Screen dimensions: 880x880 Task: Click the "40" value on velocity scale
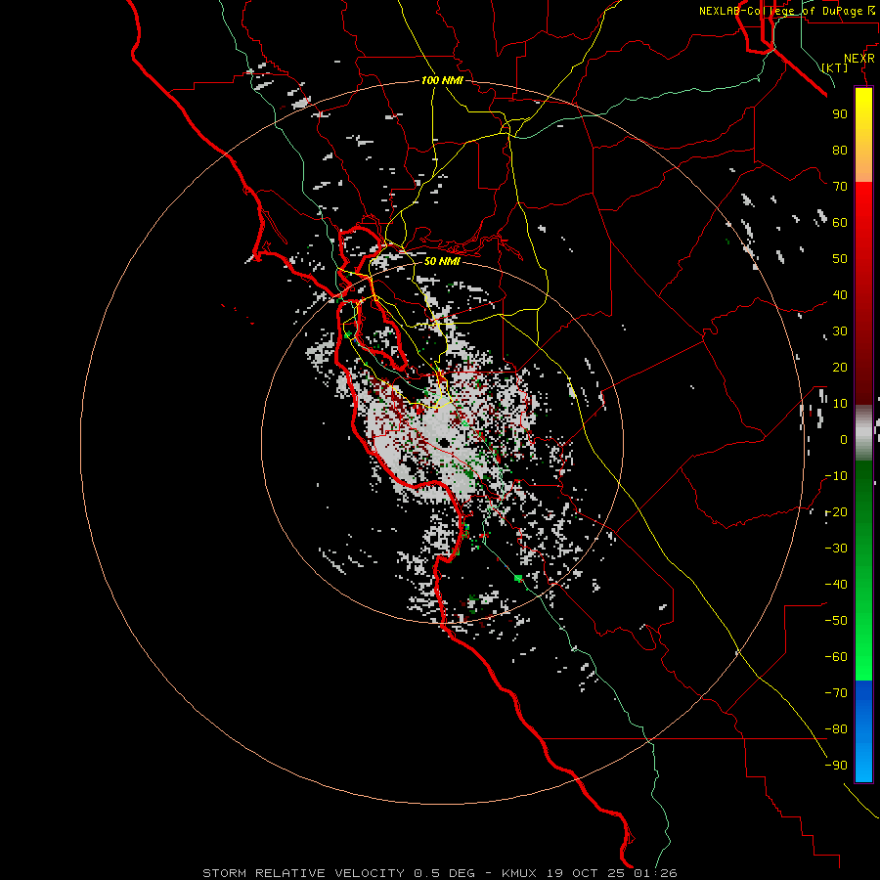click(x=840, y=294)
